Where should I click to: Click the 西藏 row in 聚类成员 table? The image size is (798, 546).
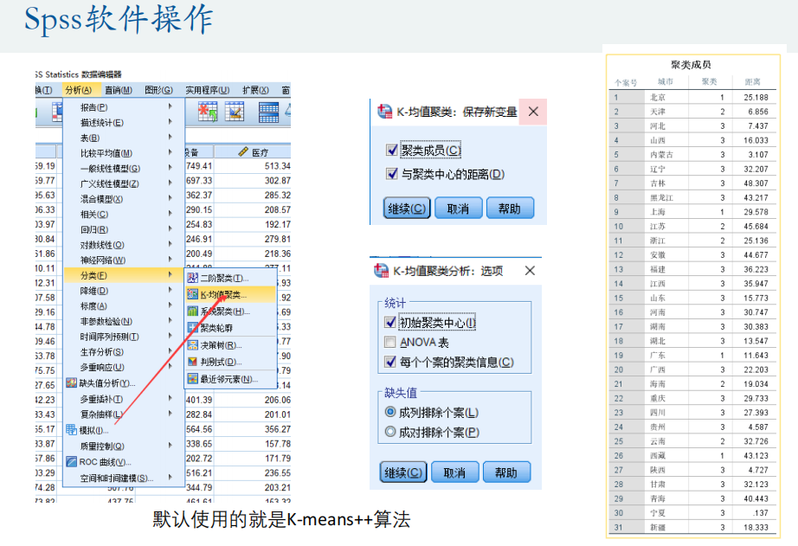(x=694, y=455)
